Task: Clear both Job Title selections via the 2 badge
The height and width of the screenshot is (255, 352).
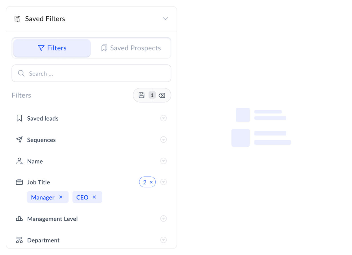Action: 151,182
